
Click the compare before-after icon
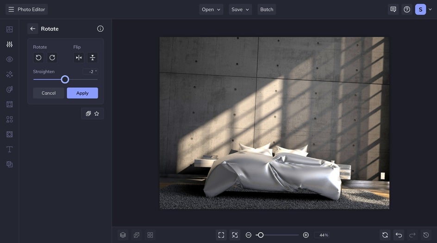(137, 235)
